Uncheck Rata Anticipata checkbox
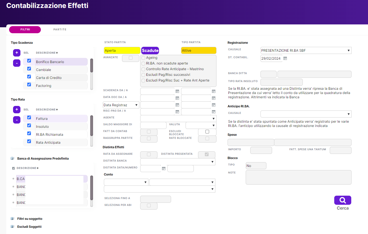368x234 pixels. click(29, 141)
